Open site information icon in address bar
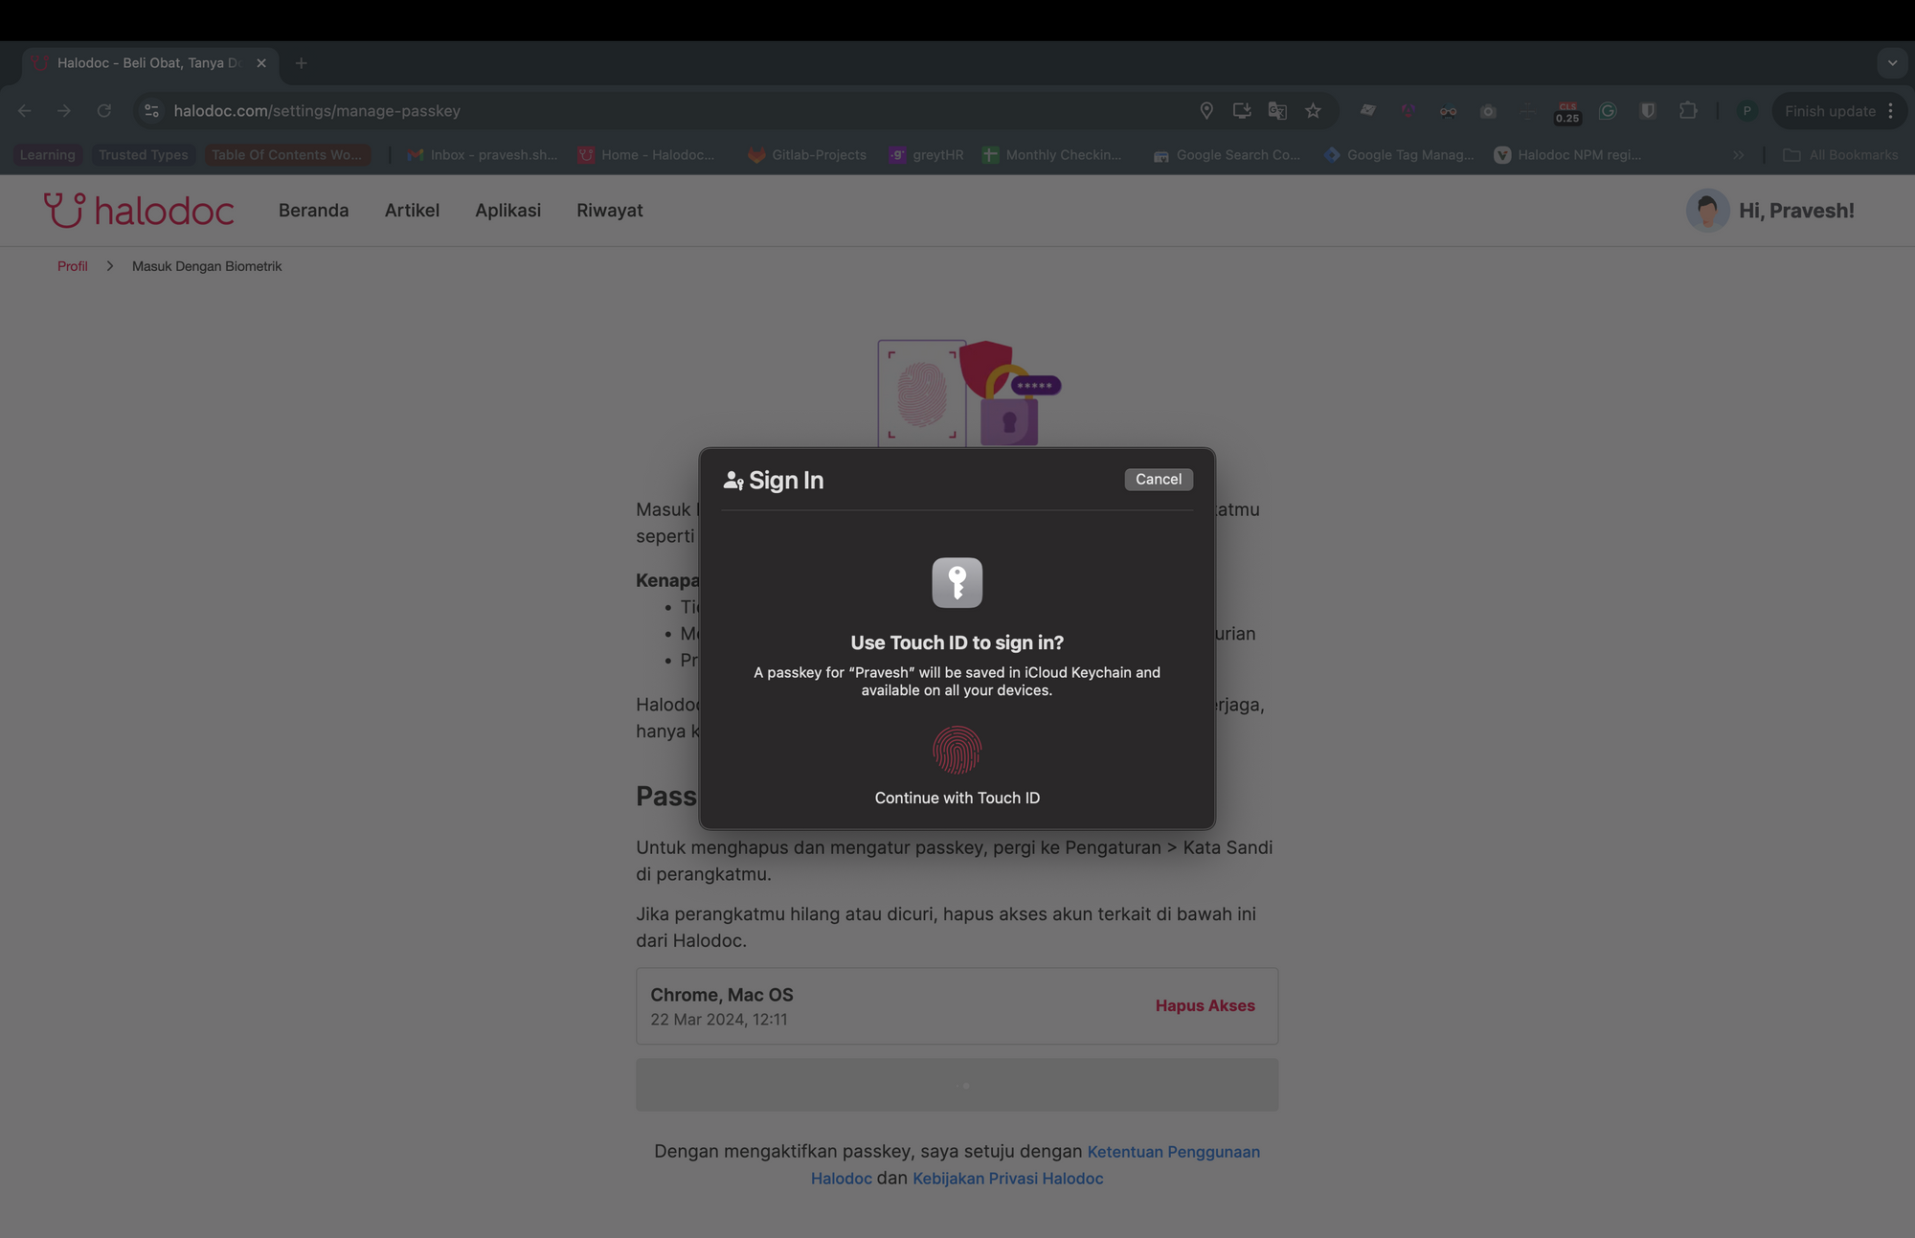Image resolution: width=1915 pixels, height=1238 pixels. pos(151,111)
